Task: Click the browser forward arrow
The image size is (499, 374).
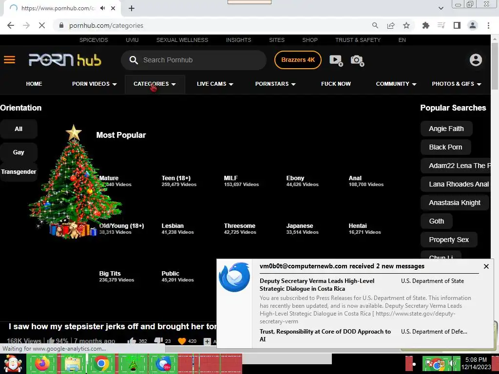Action: (26, 25)
